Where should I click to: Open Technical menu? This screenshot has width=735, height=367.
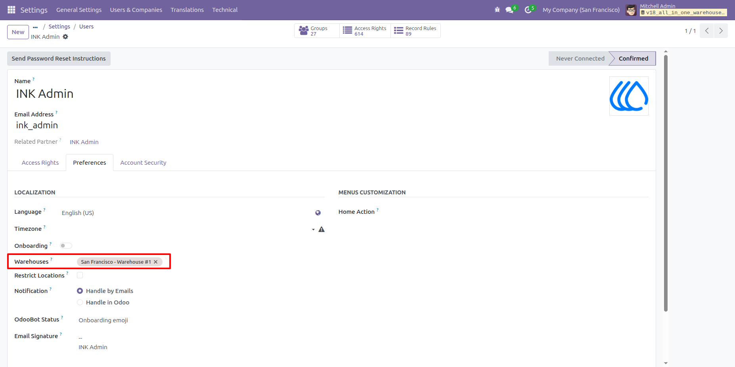pos(225,10)
